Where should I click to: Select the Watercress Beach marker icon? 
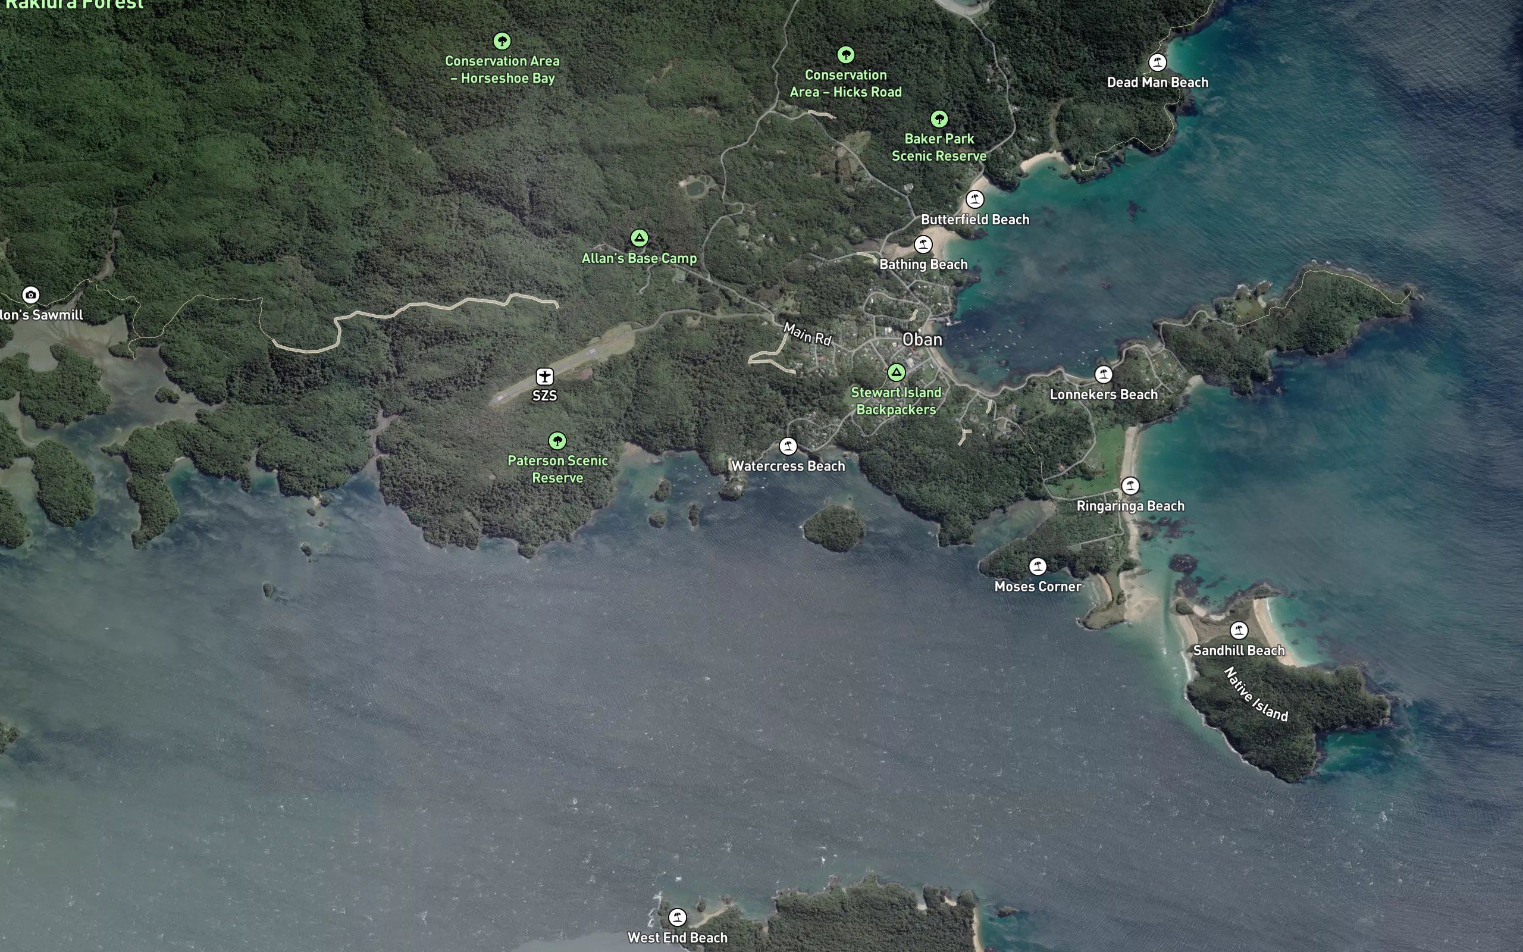pos(788,446)
